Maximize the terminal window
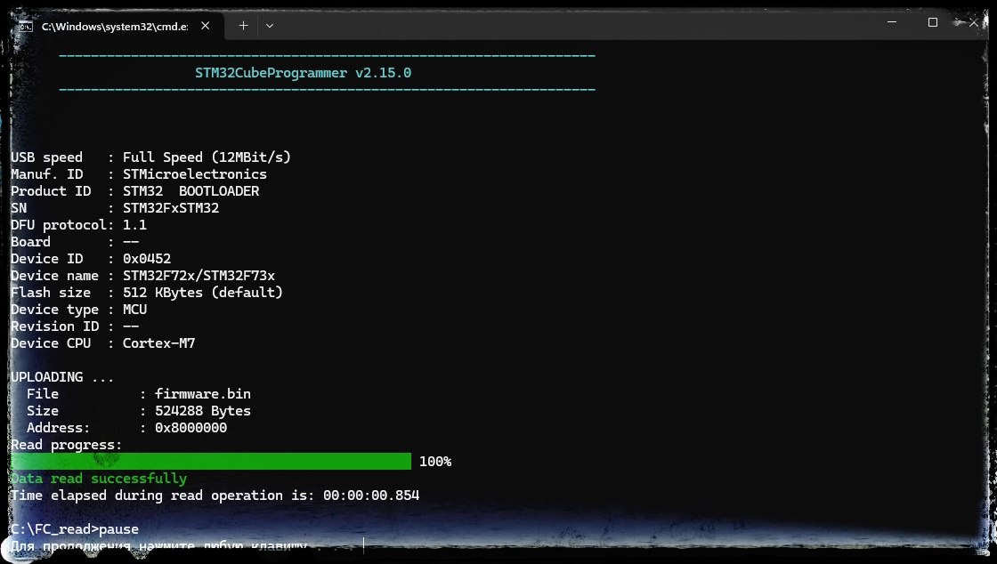Image resolution: width=997 pixels, height=564 pixels. [933, 23]
